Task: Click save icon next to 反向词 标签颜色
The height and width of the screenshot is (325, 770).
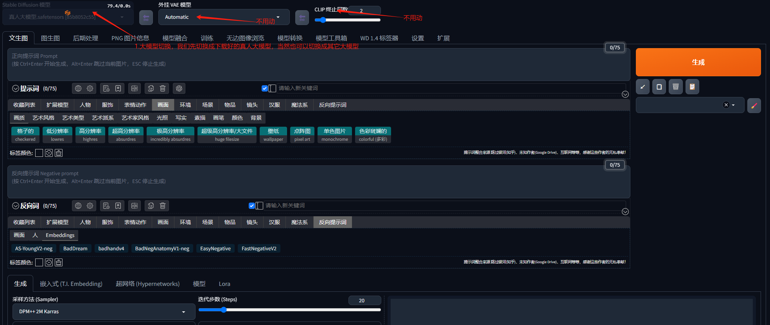Action: [x=59, y=262]
